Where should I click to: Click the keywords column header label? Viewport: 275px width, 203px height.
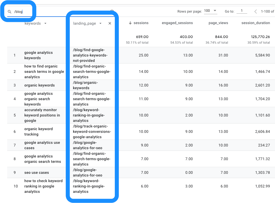33,23
